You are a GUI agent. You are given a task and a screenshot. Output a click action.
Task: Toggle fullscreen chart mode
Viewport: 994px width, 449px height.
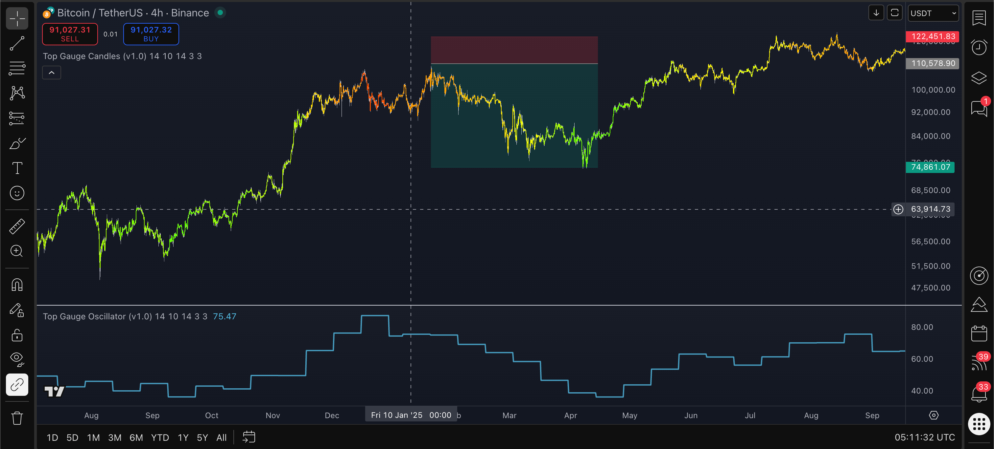(x=894, y=13)
